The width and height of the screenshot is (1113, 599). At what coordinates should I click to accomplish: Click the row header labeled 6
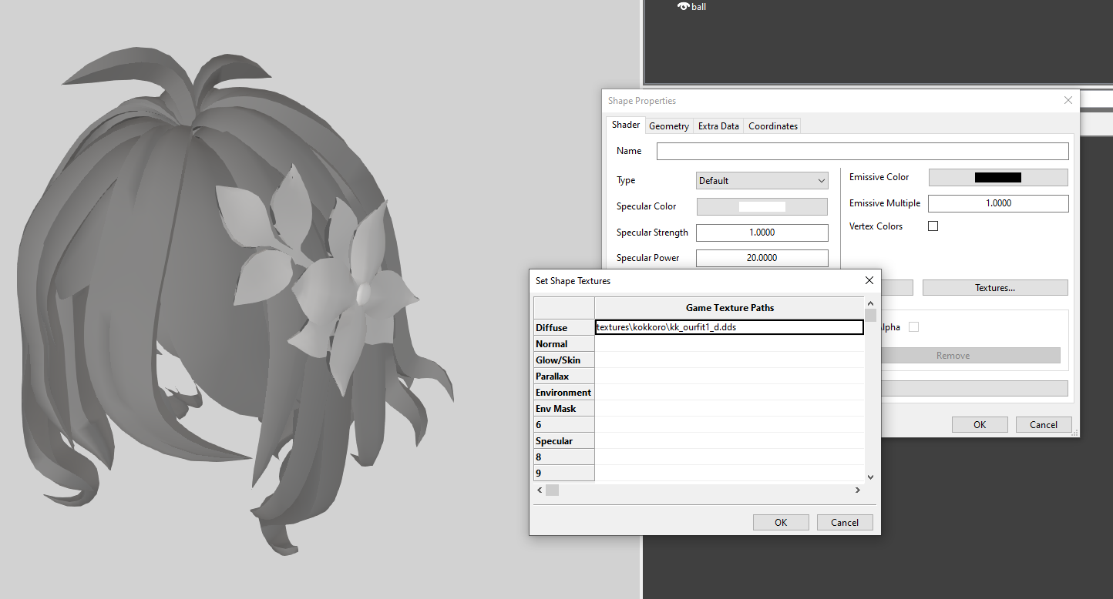(564, 424)
